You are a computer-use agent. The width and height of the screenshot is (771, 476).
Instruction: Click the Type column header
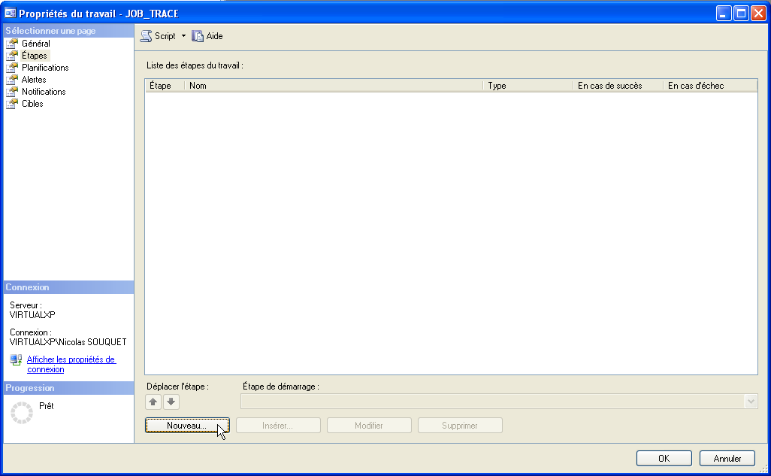(x=528, y=86)
